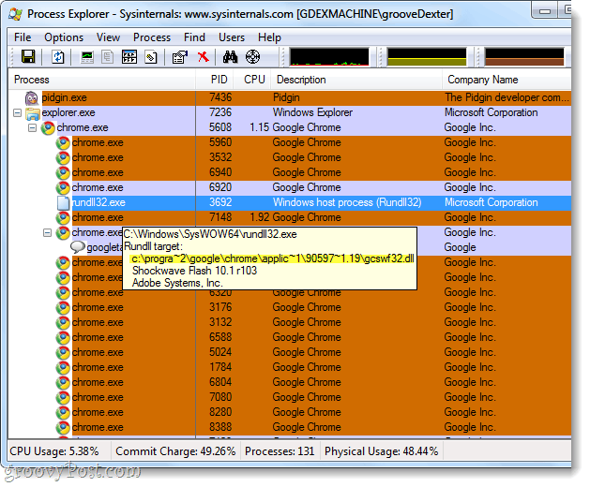Click the yellow commit history graph
Image resolution: width=590 pixels, height=487 pixels.
click(427, 57)
